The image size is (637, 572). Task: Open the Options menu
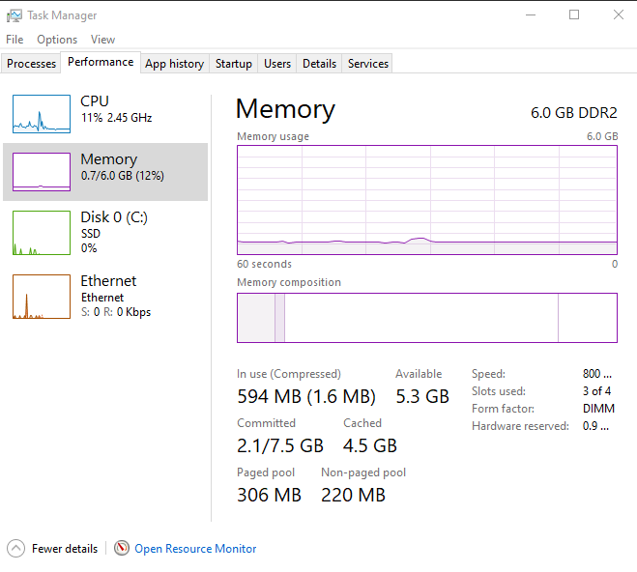click(57, 40)
